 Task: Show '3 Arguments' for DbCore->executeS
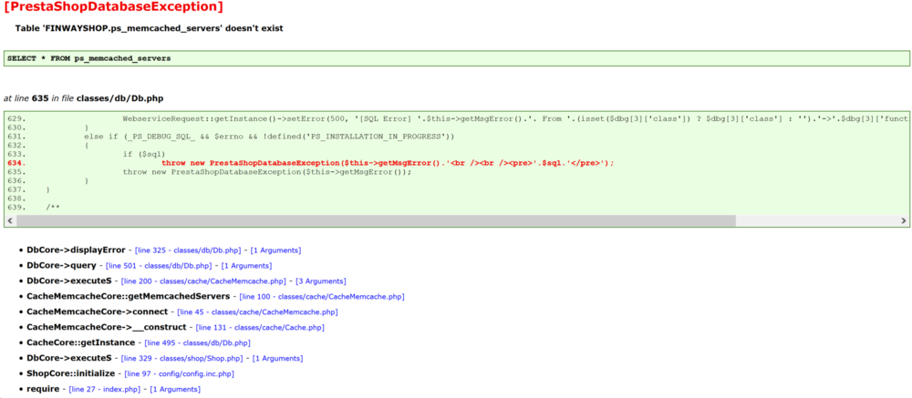[x=320, y=281]
